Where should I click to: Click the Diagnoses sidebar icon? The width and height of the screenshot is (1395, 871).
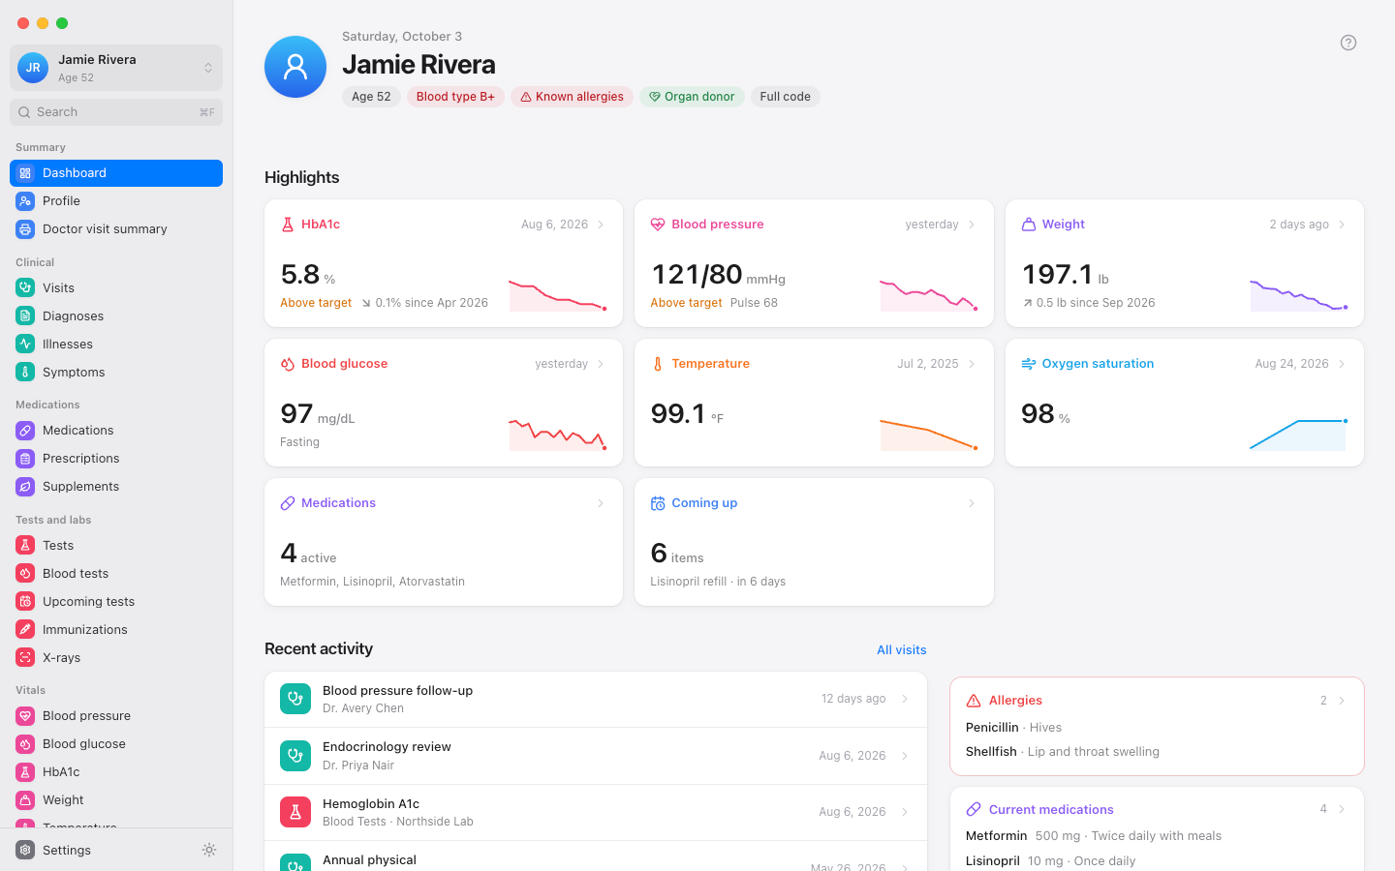click(x=25, y=315)
